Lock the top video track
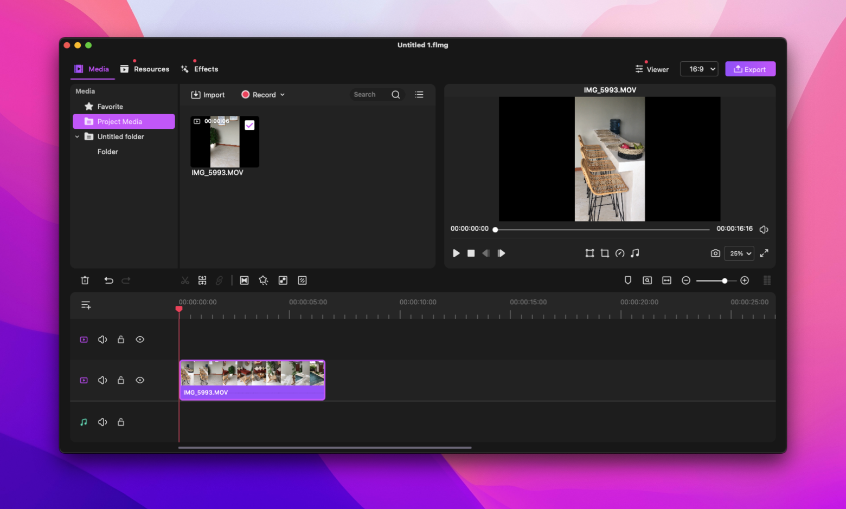 [x=121, y=340]
